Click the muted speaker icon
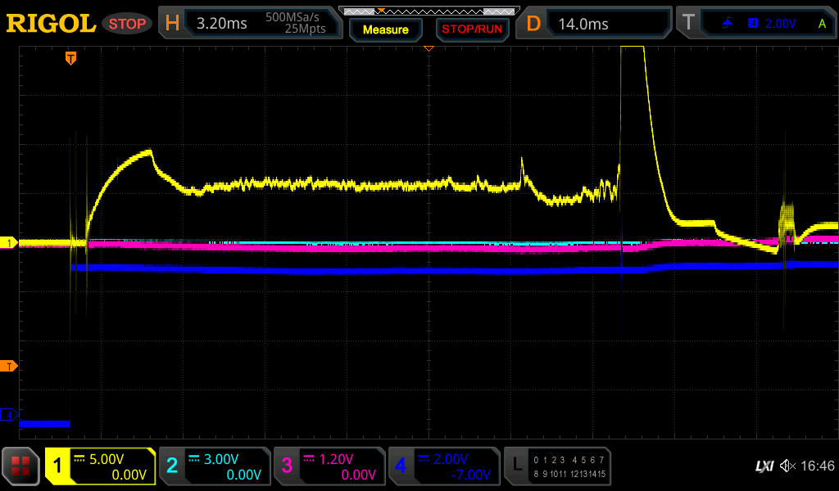Viewport: 839px width, 491px height. coord(787,466)
